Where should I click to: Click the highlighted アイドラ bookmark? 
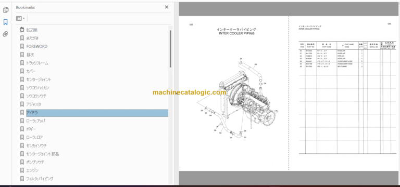click(97, 113)
